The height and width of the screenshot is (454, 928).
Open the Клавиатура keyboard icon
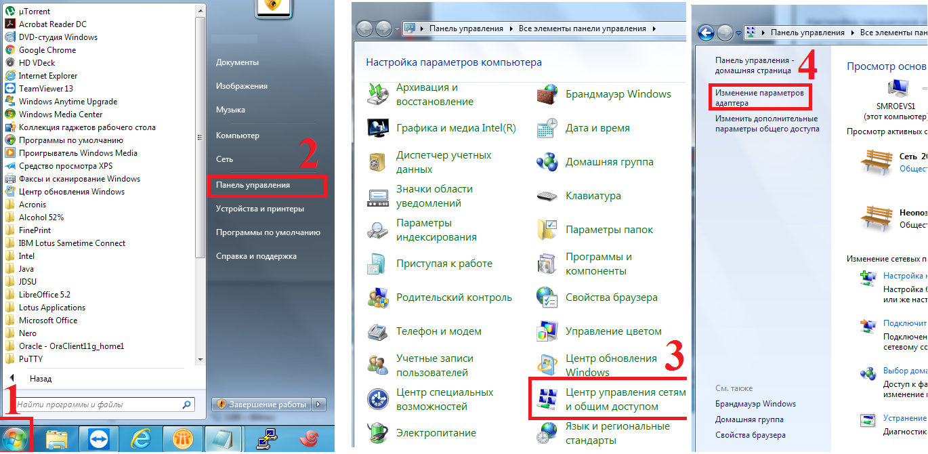(x=547, y=196)
